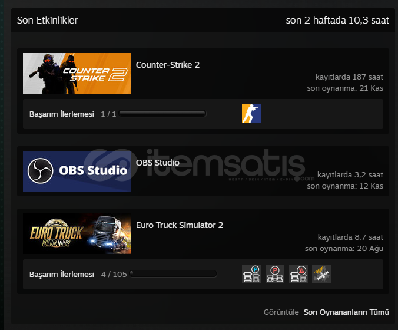This screenshot has width=398, height=330.
Task: Click the '4 / 105' achievement count
Action: coord(114,275)
